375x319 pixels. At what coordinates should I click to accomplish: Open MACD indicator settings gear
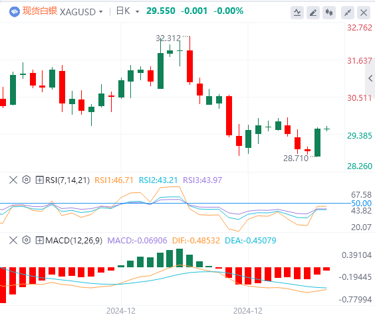pyautogui.click(x=27, y=240)
